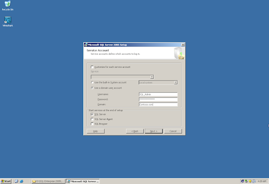Image resolution: width=269 pixels, height=184 pixels.
Task: Click the rightmost tray icon beside the clock
Action: (x=254, y=181)
